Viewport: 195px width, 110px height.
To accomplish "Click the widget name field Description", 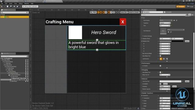I will [x=153, y=12].
